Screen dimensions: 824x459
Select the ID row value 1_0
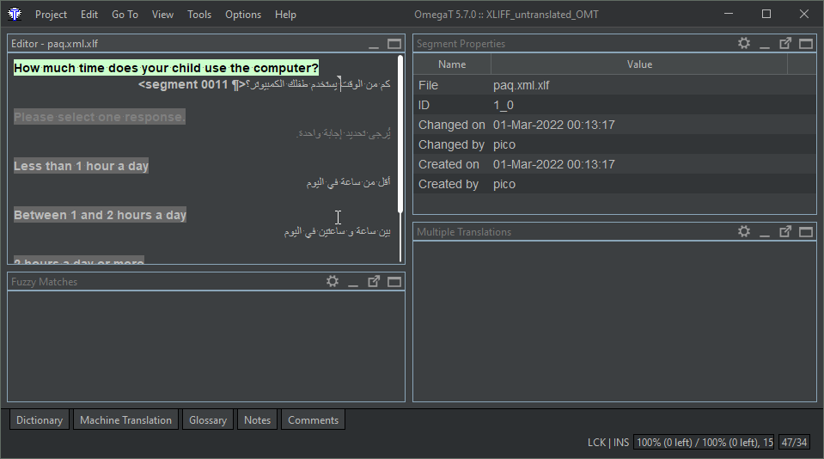[504, 105]
